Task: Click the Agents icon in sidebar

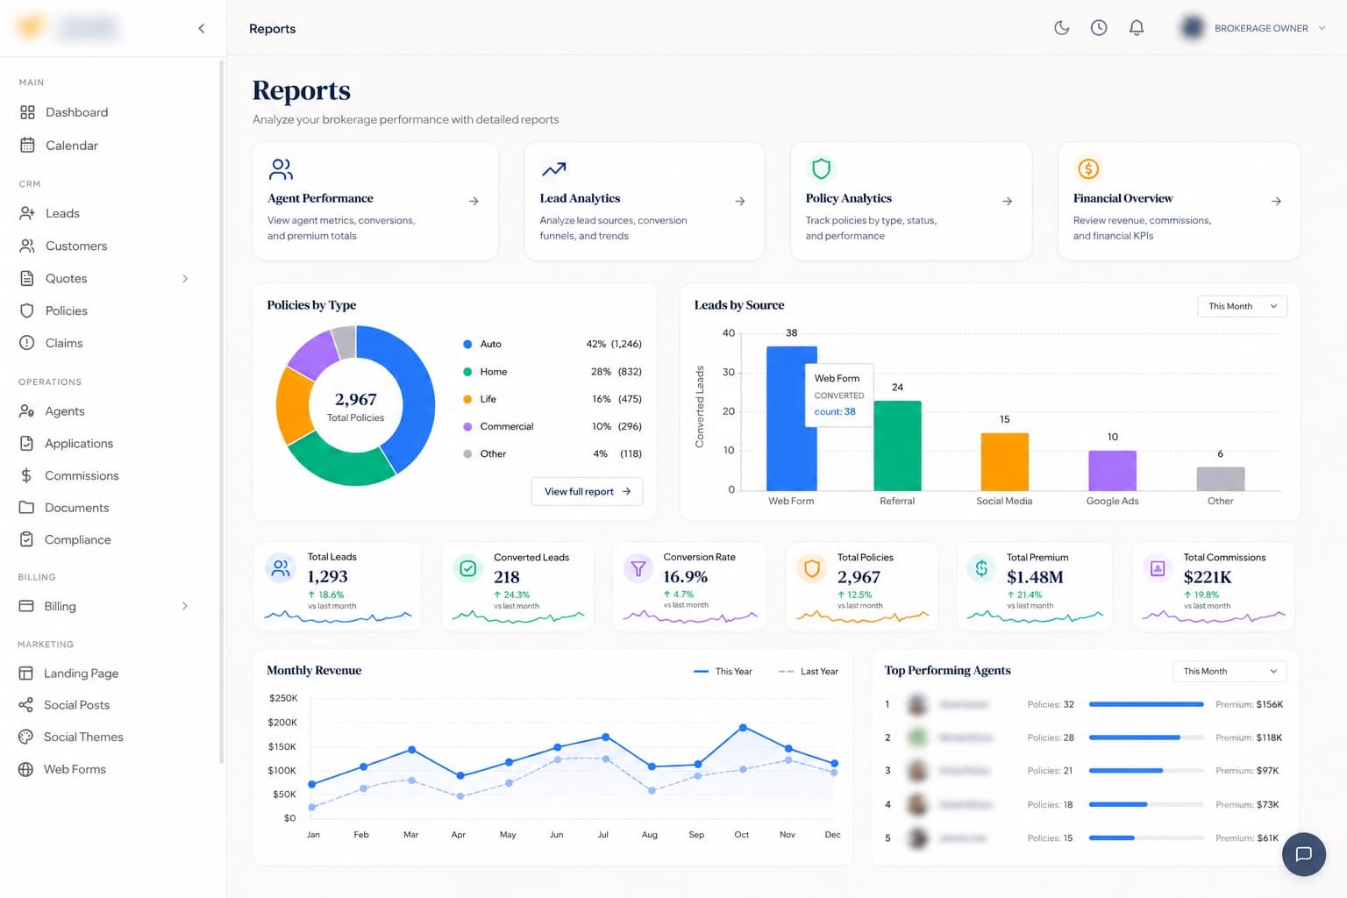Action: click(27, 411)
